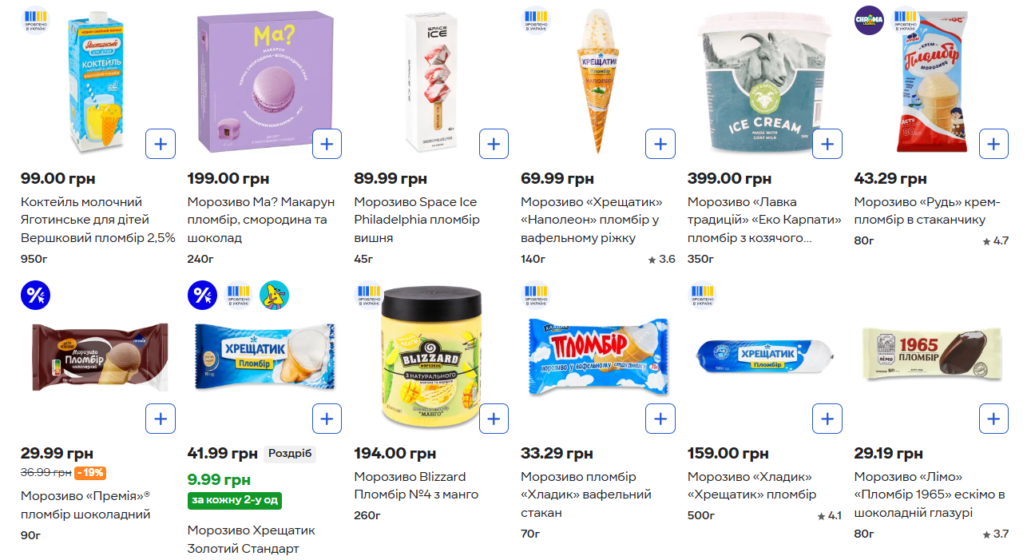Add Хрещатик Наполеон cone to cart
The height and width of the screenshot is (560, 1031).
click(660, 144)
